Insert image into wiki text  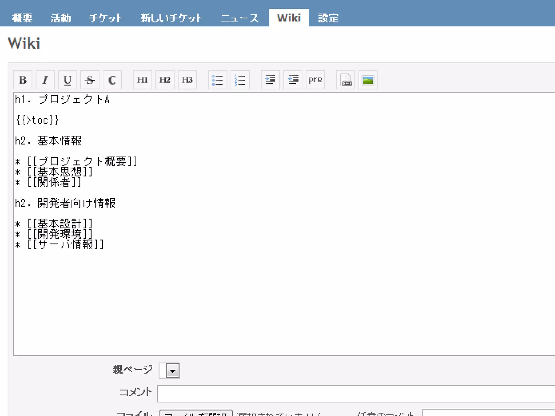(368, 80)
